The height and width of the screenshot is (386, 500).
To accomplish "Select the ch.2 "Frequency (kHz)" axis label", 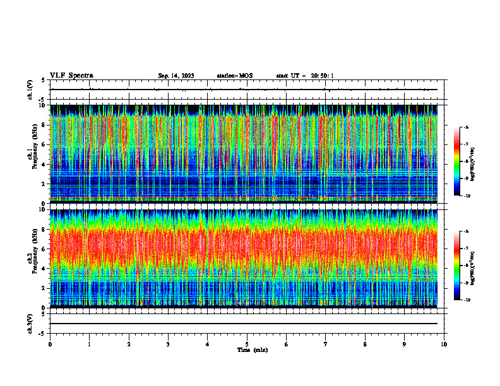I will [x=35, y=250].
